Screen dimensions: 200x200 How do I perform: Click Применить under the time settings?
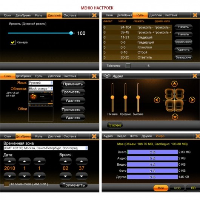[74, 185]
